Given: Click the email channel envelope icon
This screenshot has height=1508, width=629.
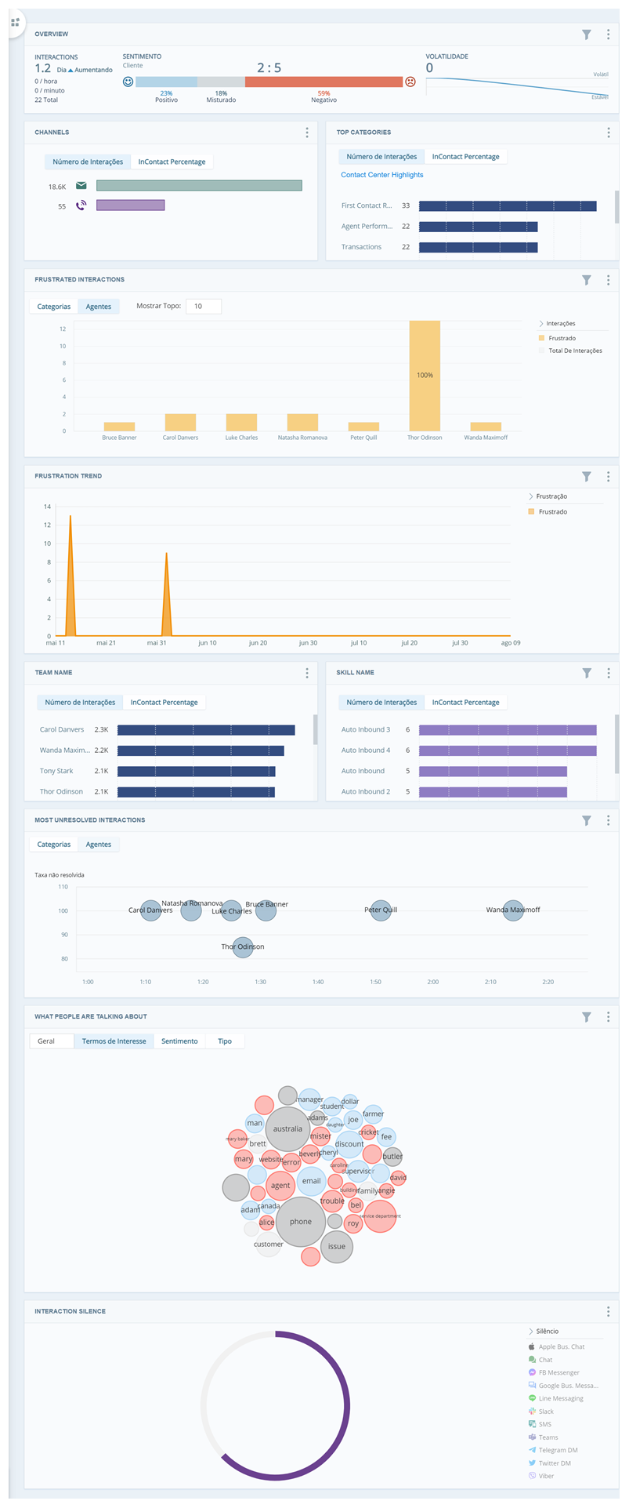Looking at the screenshot, I should (x=81, y=186).
